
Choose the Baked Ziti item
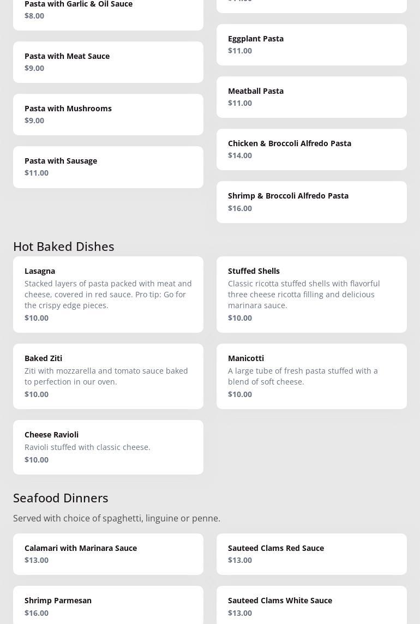click(x=108, y=376)
